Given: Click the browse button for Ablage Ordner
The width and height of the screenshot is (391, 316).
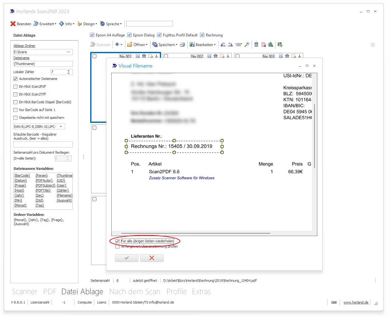Looking at the screenshot, I should pyautogui.click(x=68, y=52).
